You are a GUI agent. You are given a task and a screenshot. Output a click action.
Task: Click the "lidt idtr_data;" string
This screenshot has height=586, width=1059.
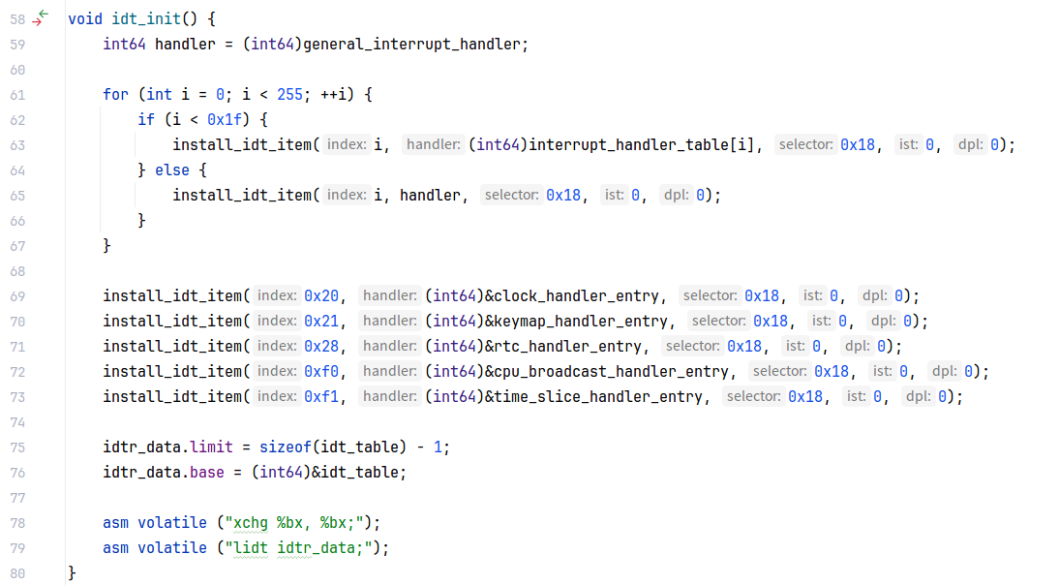coord(298,548)
